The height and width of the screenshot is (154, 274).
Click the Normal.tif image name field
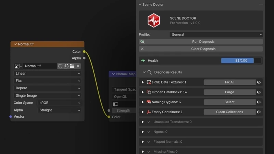coord(40,66)
